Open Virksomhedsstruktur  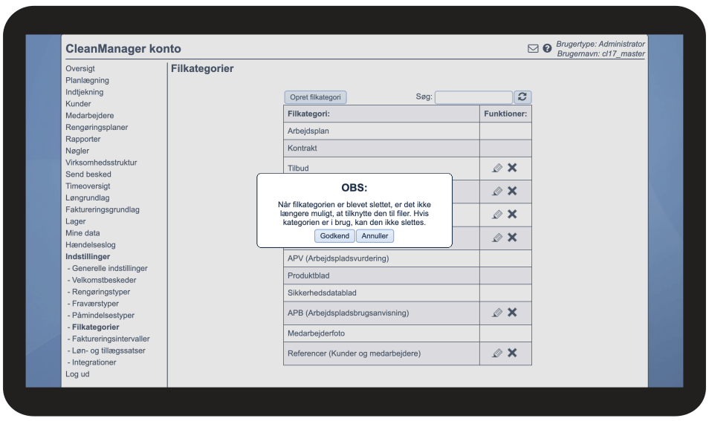[101, 163]
